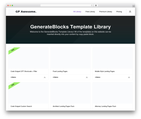The height and width of the screenshot is (119, 141).
Task: Close the browser window with red button
Action: tap(8, 5)
